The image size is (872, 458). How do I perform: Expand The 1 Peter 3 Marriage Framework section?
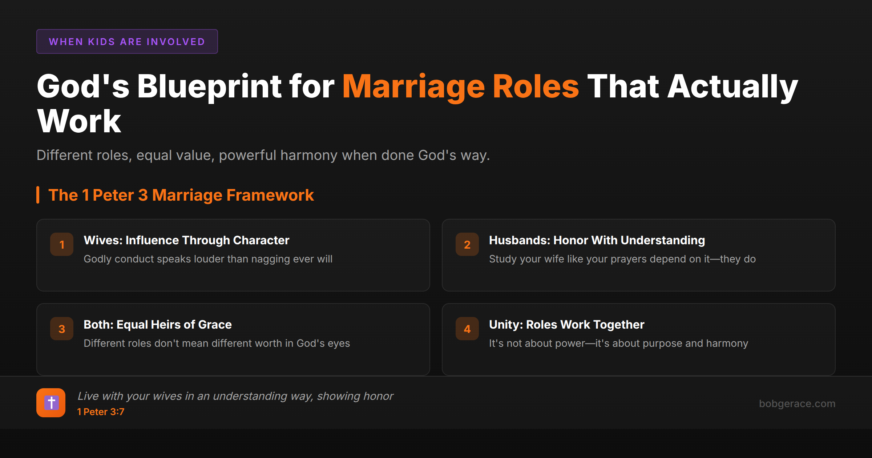coord(181,195)
